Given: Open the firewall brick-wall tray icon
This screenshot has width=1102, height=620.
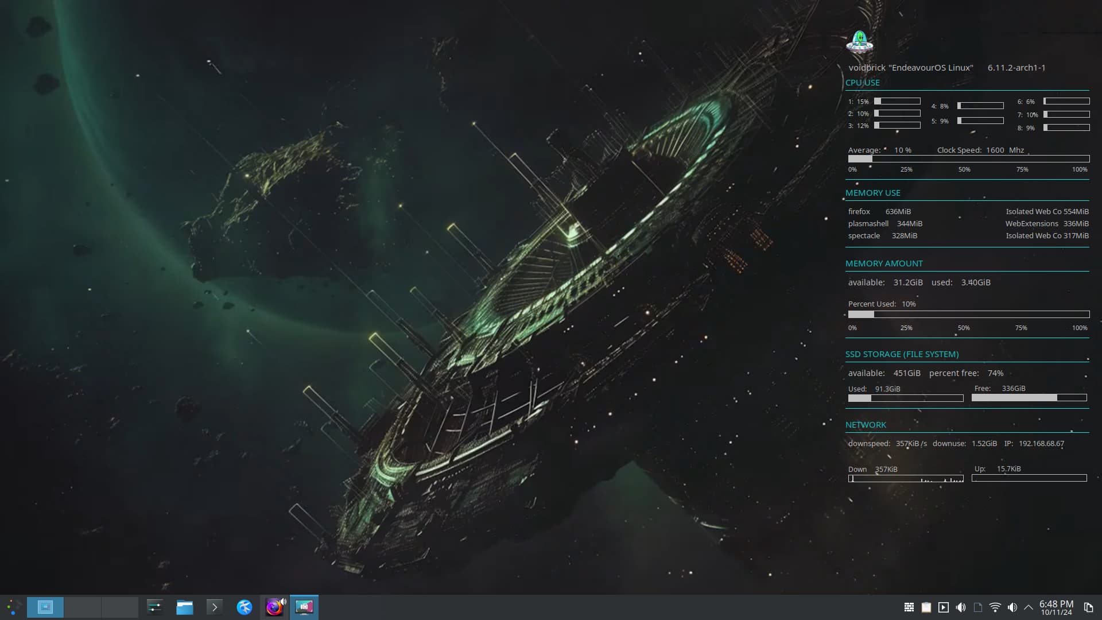Looking at the screenshot, I should click(x=909, y=607).
